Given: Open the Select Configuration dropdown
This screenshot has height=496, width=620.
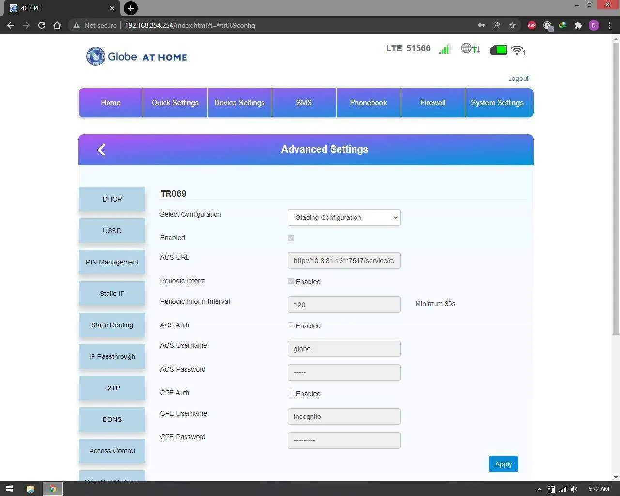Looking at the screenshot, I should (344, 217).
